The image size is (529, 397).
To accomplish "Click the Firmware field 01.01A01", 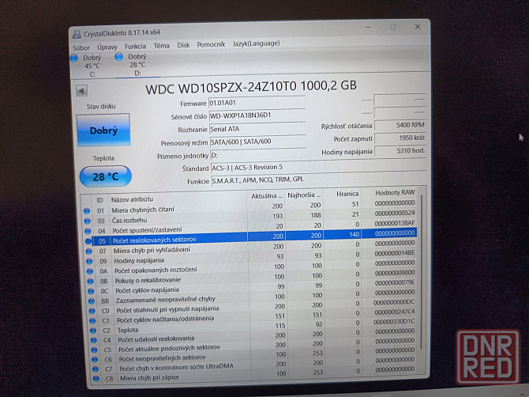I will pos(257,103).
